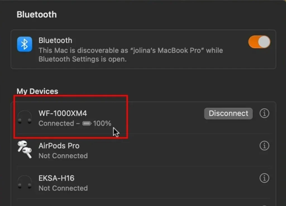
Task: Click the 100% battery percentage text
Action: (x=102, y=124)
